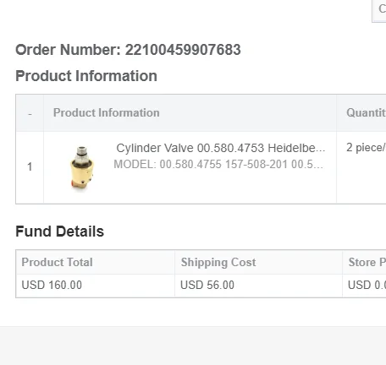Click the Order Number label text
Viewport: 386px width, 365px height.
coord(68,50)
